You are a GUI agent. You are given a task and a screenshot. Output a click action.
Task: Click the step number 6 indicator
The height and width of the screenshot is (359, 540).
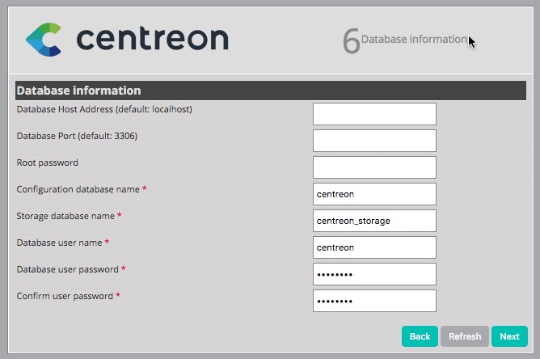click(350, 41)
